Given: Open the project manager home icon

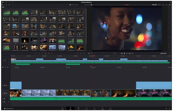Looking at the screenshot, I should coord(166,109).
